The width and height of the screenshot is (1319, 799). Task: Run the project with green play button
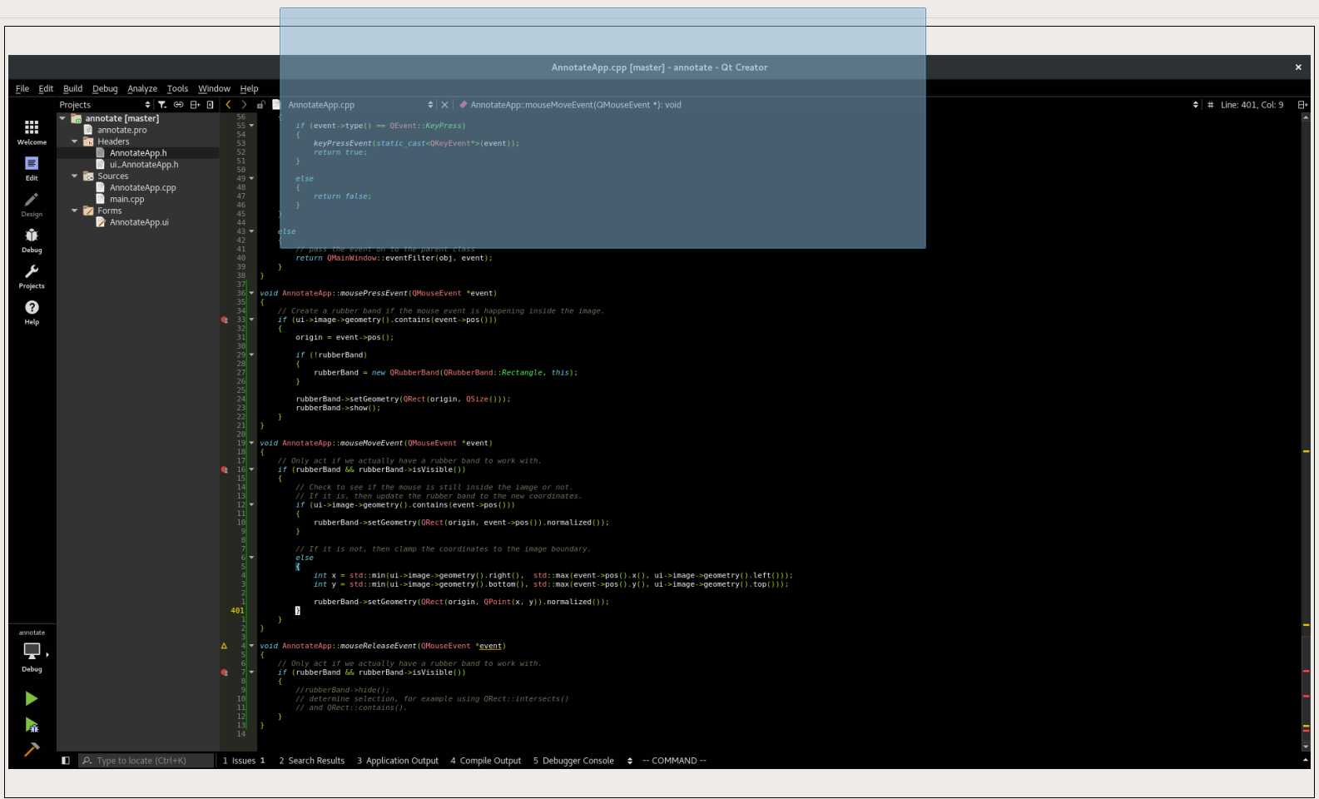pyautogui.click(x=32, y=698)
